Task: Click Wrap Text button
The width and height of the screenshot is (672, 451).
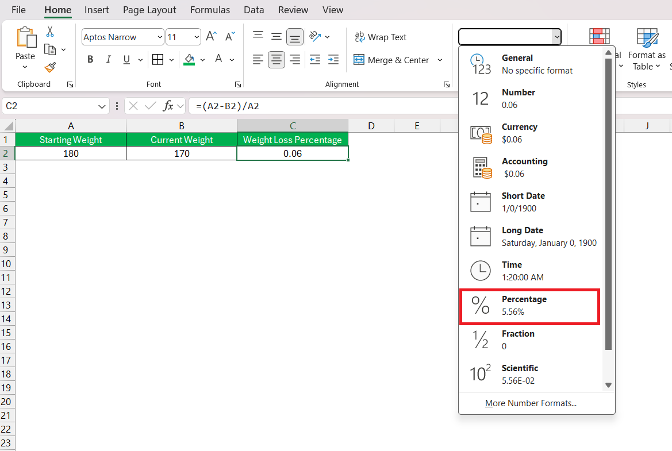Action: (x=380, y=37)
